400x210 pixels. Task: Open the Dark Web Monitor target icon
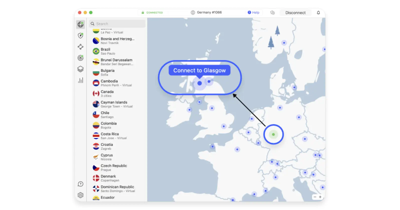(x=80, y=58)
